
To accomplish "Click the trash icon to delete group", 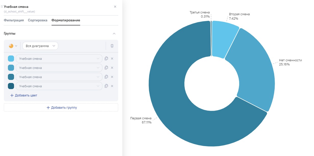I will tap(112, 46).
